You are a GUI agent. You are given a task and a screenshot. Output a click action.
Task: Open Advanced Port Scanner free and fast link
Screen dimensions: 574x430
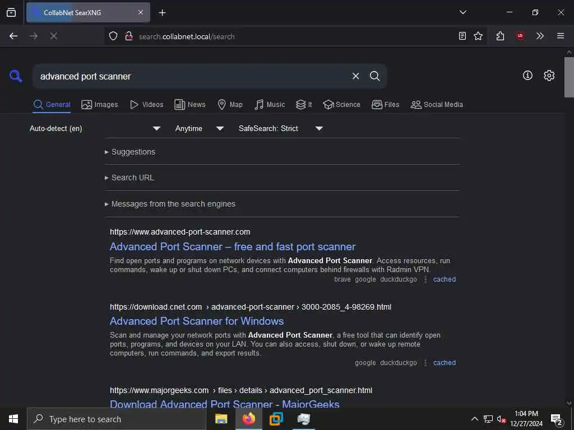(x=233, y=247)
